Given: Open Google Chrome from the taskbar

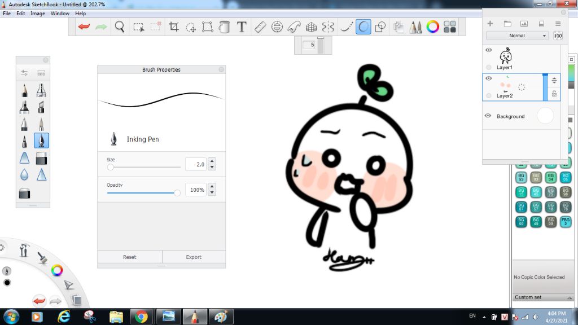Looking at the screenshot, I should pyautogui.click(x=141, y=317).
